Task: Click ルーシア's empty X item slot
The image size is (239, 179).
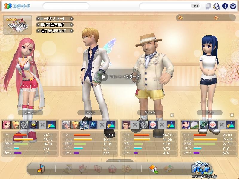Action: click(42, 125)
